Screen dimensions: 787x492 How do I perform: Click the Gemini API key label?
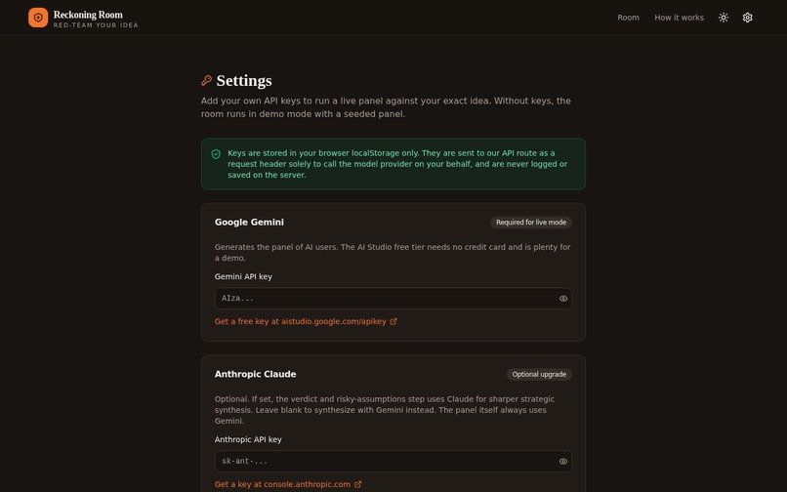click(243, 276)
